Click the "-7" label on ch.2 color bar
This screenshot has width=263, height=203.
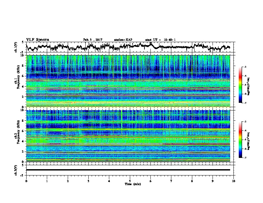pyautogui.click(x=245, y=158)
